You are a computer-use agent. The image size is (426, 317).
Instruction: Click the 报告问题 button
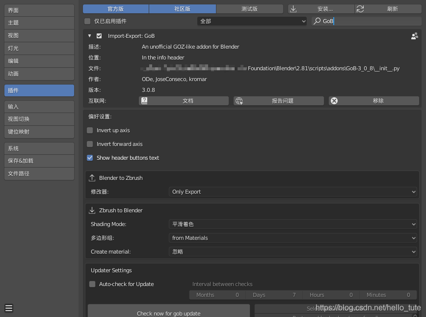279,101
